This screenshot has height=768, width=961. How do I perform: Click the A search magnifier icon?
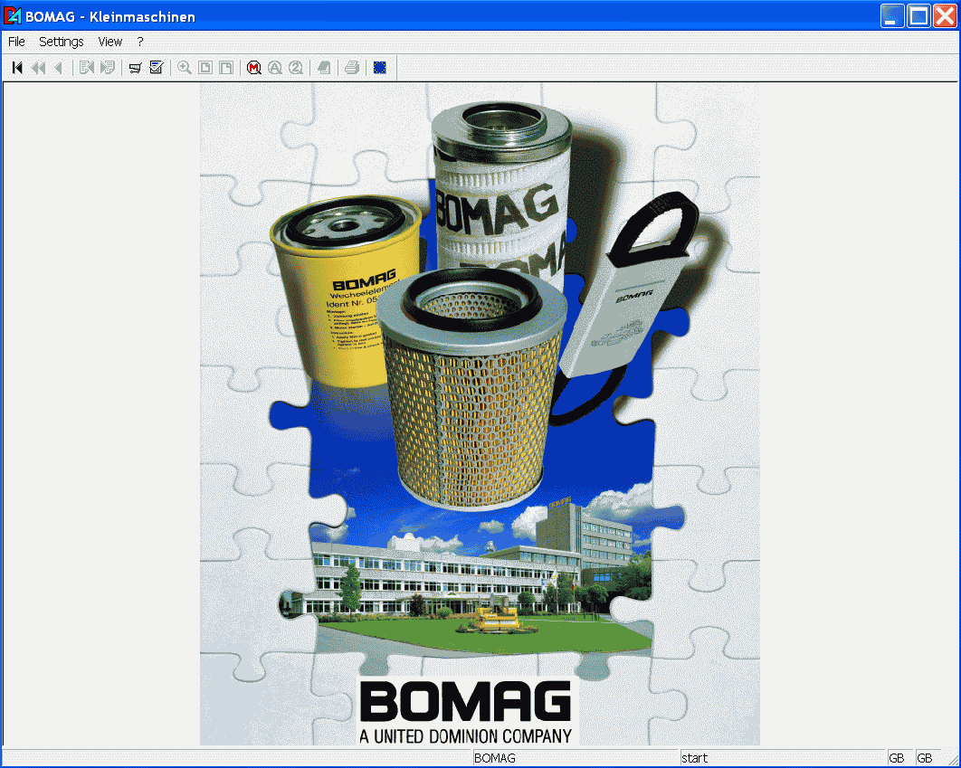coord(274,68)
